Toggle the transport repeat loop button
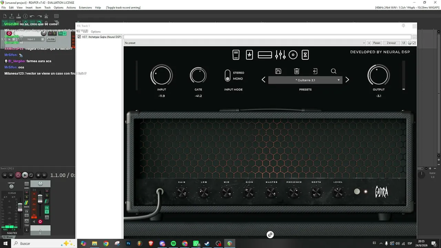441x248 pixels. pyautogui.click(x=31, y=175)
